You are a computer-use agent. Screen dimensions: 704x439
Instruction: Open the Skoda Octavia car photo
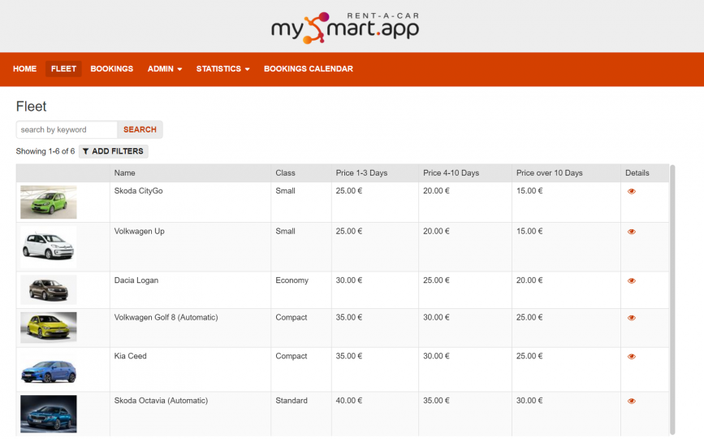[x=49, y=414]
